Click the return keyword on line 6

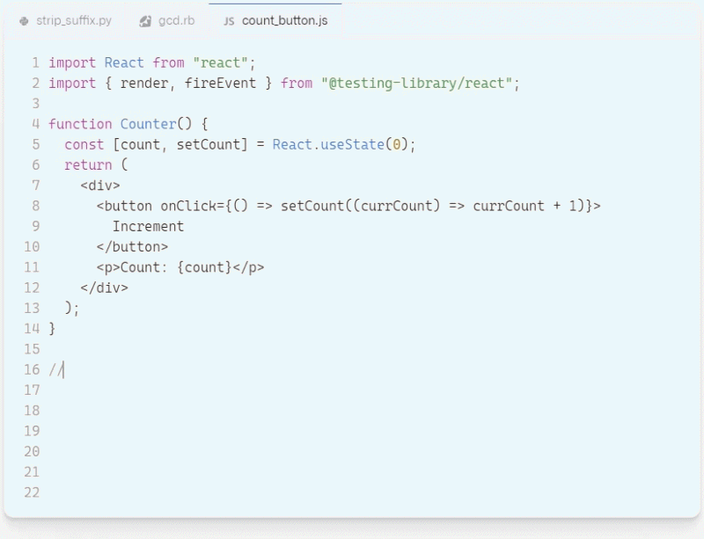pos(88,165)
